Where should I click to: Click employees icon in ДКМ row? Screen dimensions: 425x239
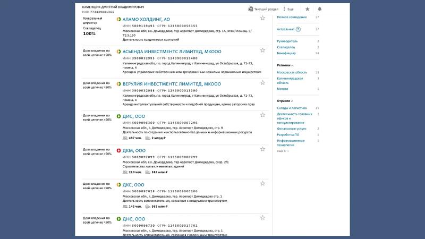(x=125, y=172)
